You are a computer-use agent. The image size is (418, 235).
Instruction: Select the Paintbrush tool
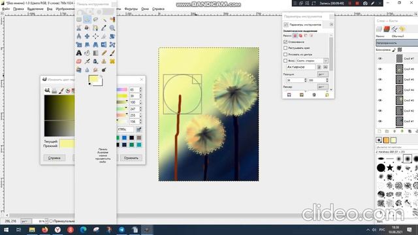112,53
